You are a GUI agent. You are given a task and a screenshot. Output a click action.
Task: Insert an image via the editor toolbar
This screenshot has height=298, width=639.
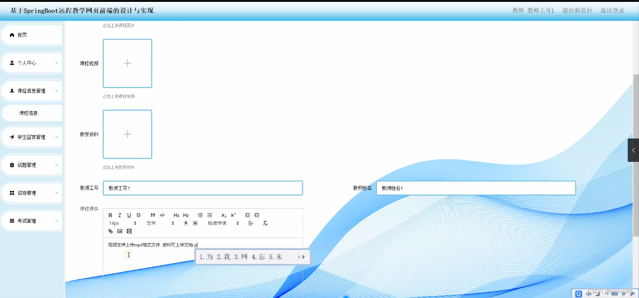click(x=119, y=231)
